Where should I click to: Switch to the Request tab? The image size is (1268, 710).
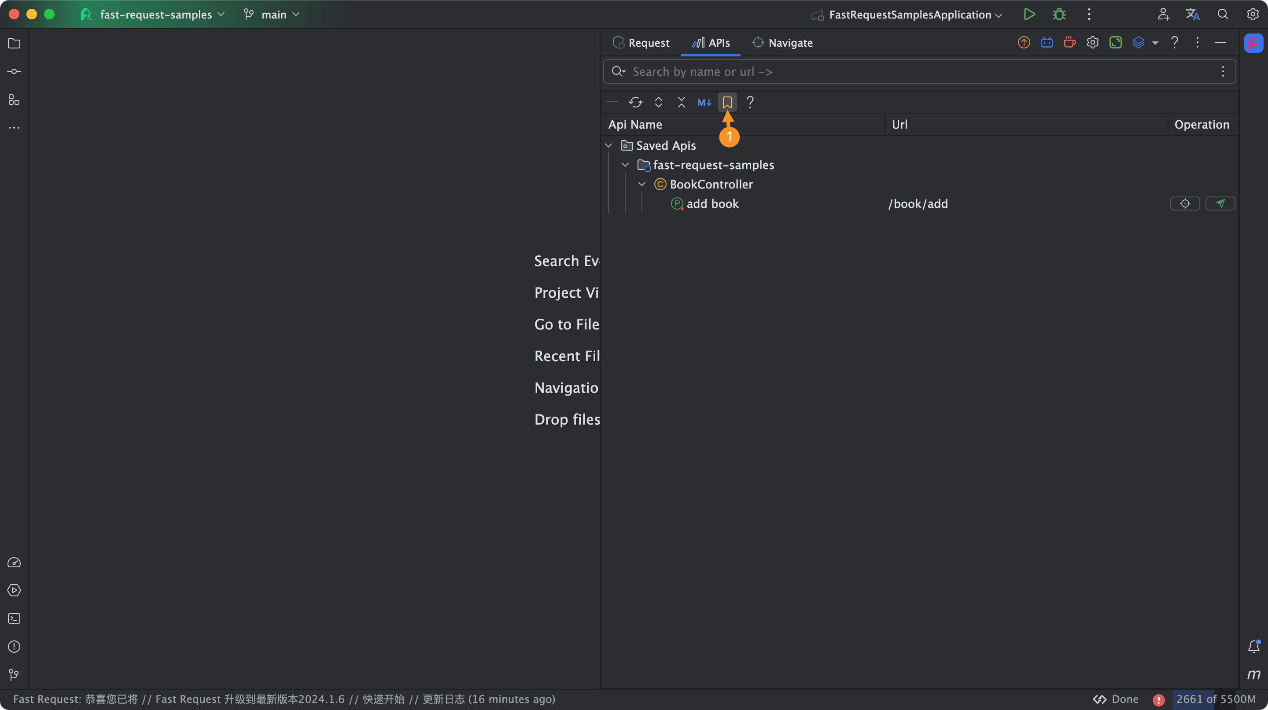click(641, 43)
